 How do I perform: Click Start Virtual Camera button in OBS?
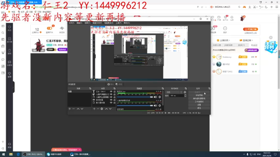pos(199,99)
